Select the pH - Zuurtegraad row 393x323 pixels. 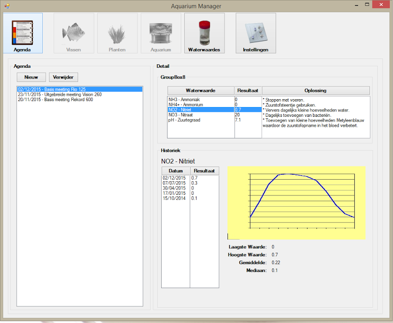click(x=196, y=120)
